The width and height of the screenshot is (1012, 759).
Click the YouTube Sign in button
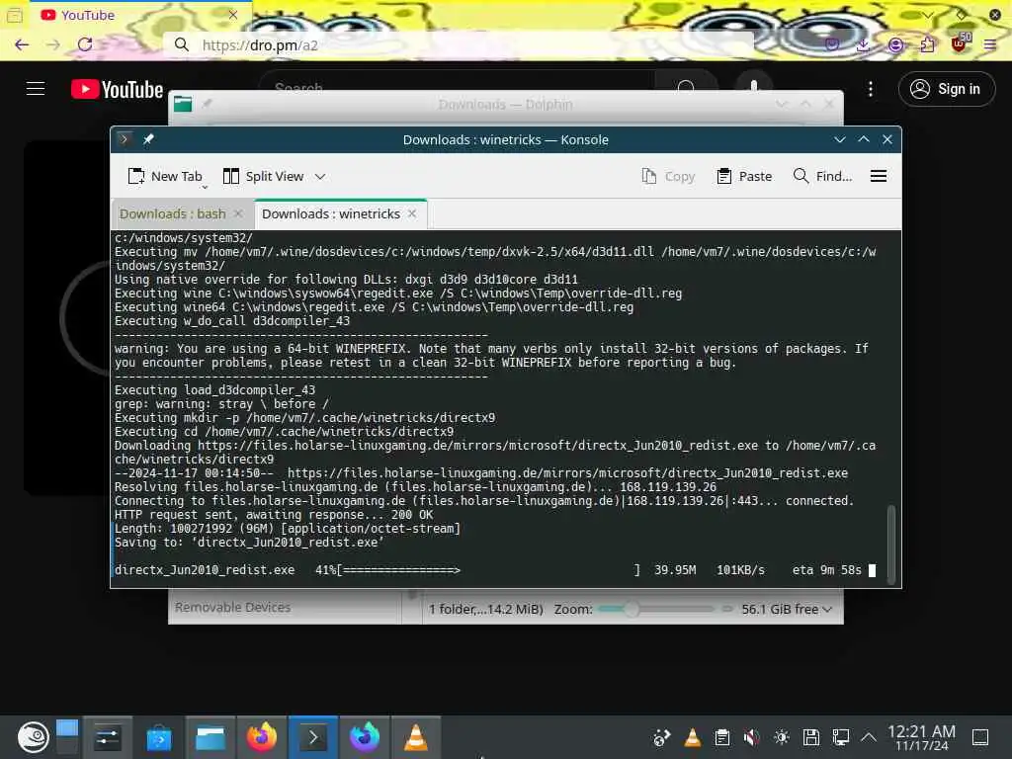coord(946,89)
